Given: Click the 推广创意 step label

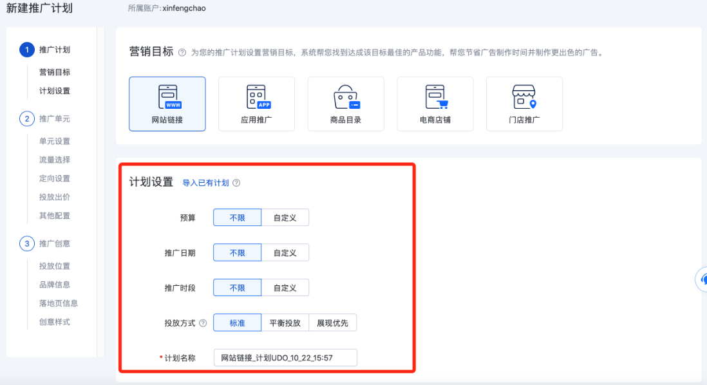Looking at the screenshot, I should (x=55, y=244).
